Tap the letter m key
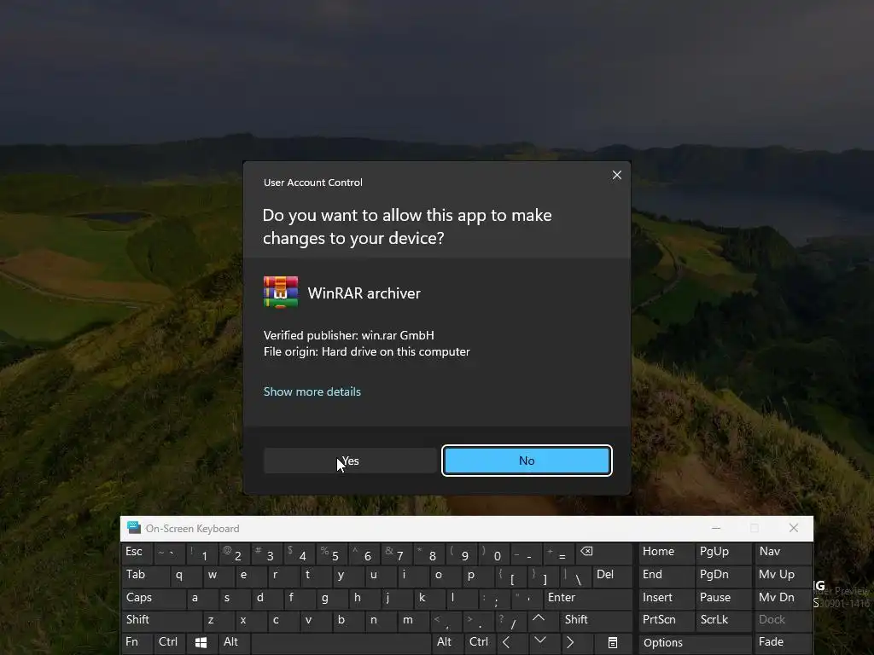The width and height of the screenshot is (874, 655). pyautogui.click(x=413, y=620)
